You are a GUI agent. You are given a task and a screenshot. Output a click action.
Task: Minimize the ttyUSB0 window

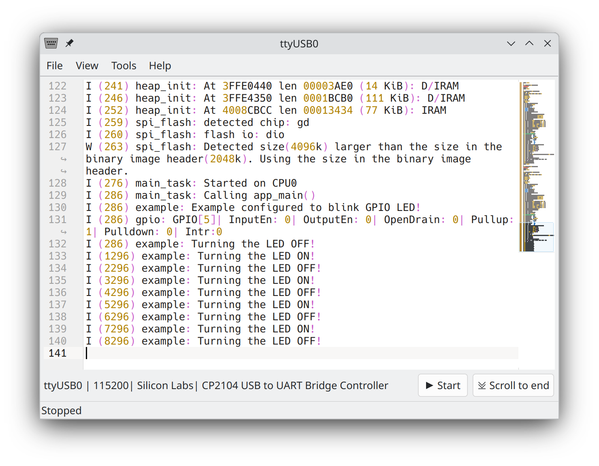click(x=511, y=43)
